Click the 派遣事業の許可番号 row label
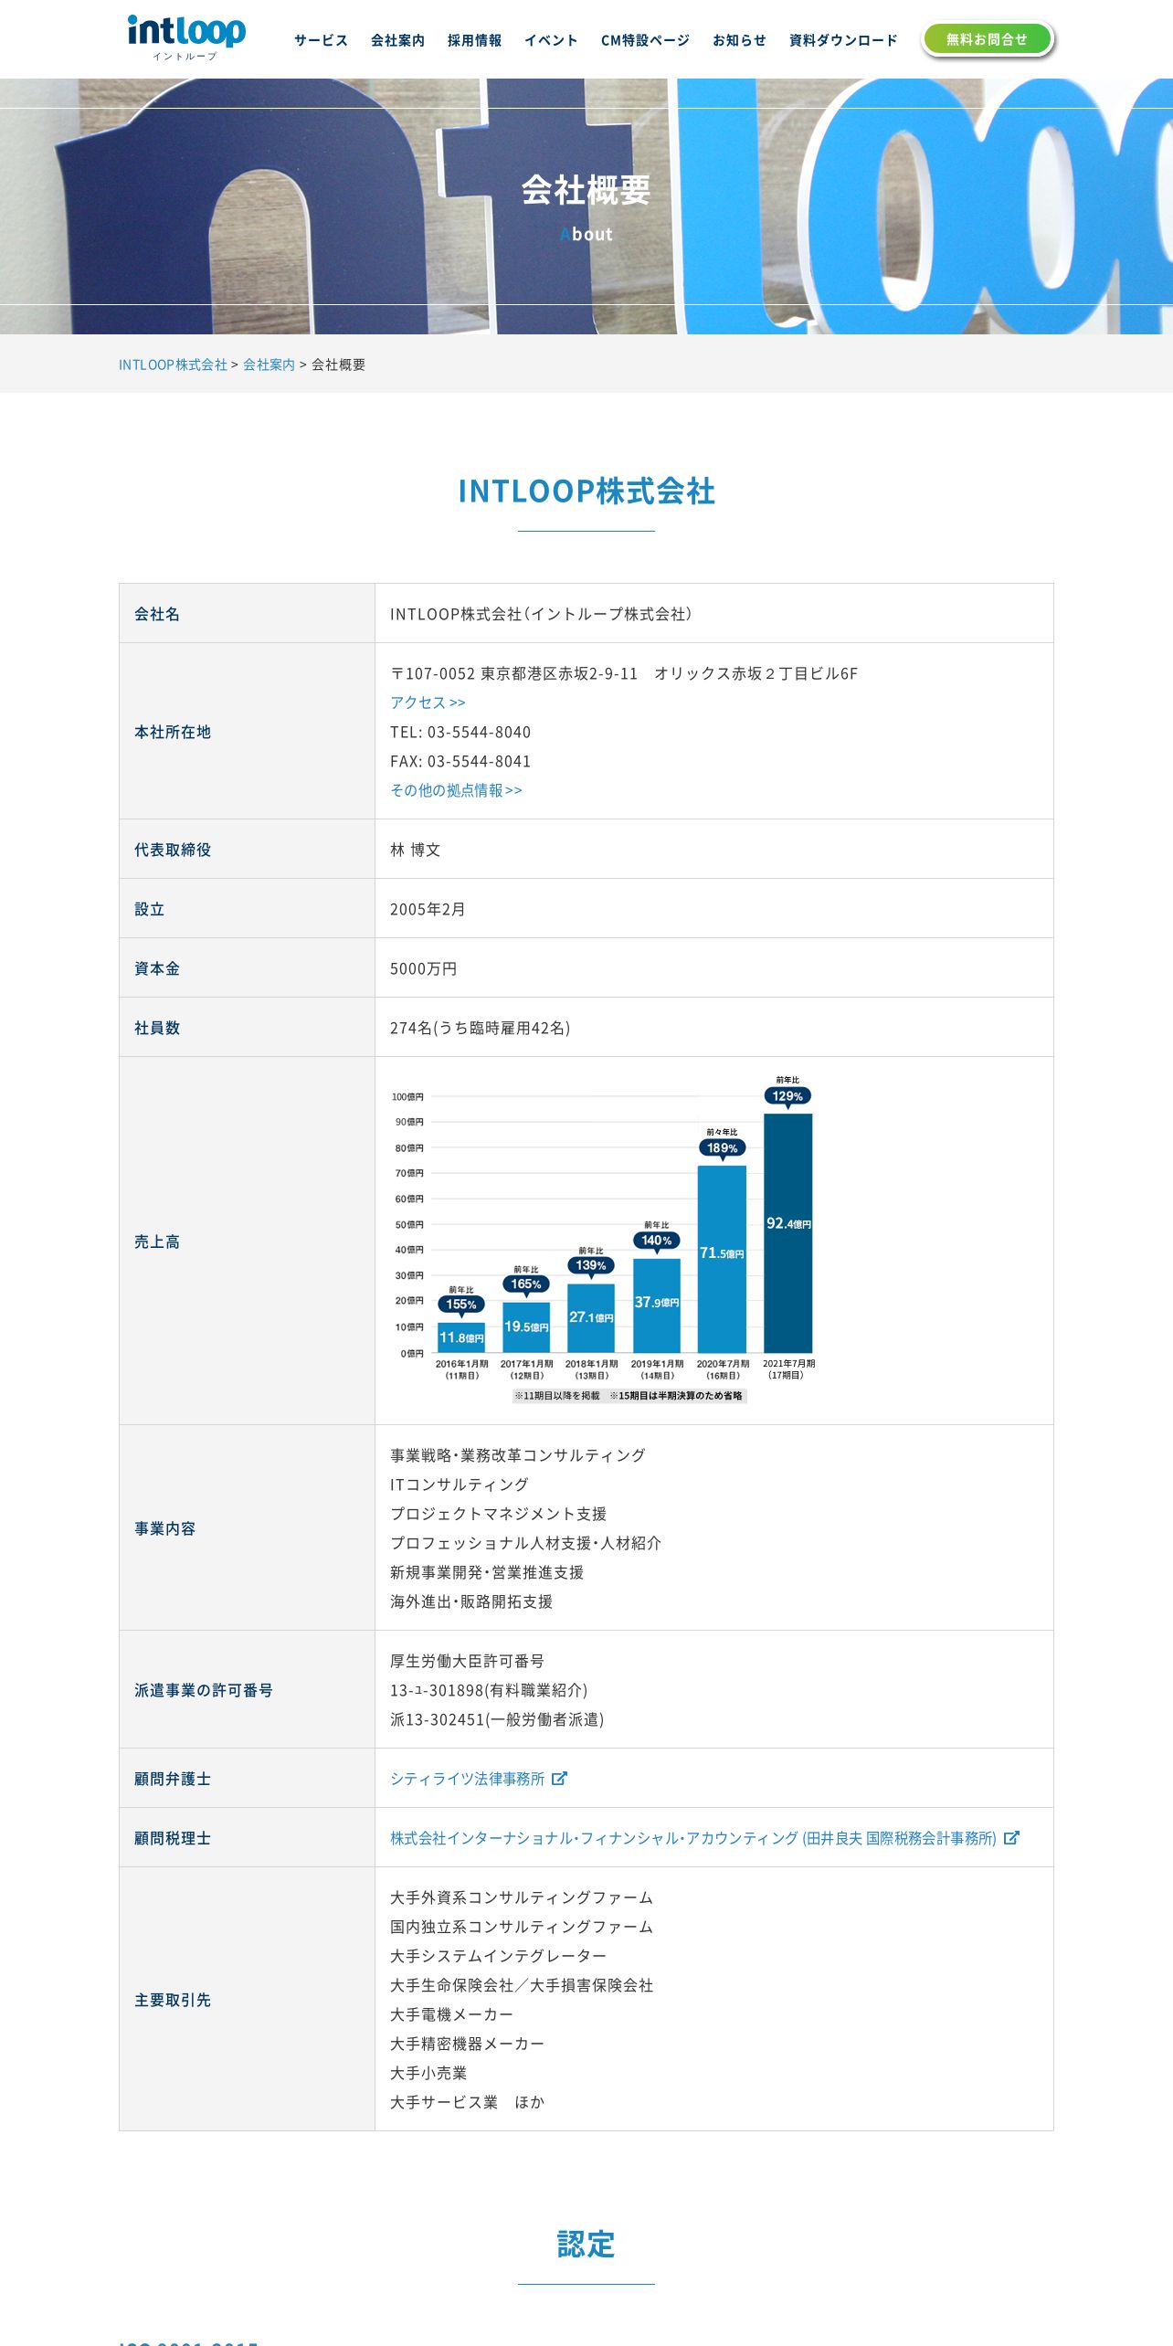 (x=204, y=1690)
